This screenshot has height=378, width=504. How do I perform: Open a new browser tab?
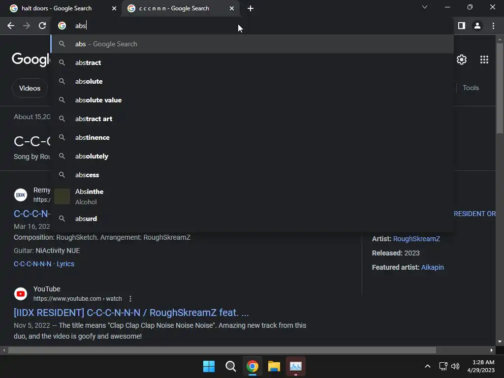point(251,9)
